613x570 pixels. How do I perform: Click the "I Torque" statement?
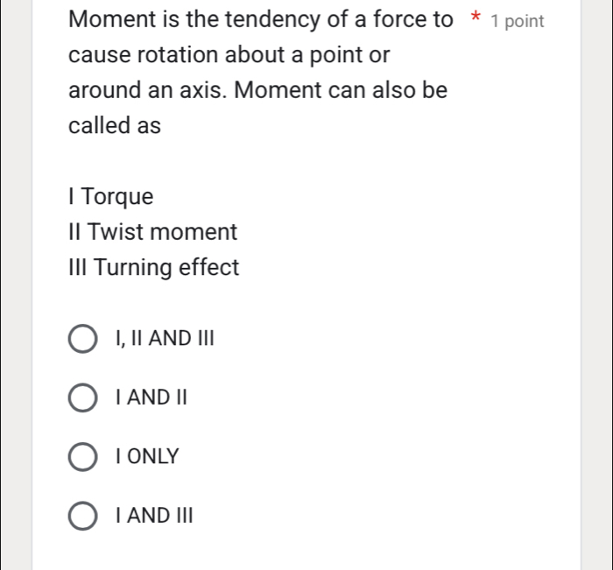(x=111, y=197)
